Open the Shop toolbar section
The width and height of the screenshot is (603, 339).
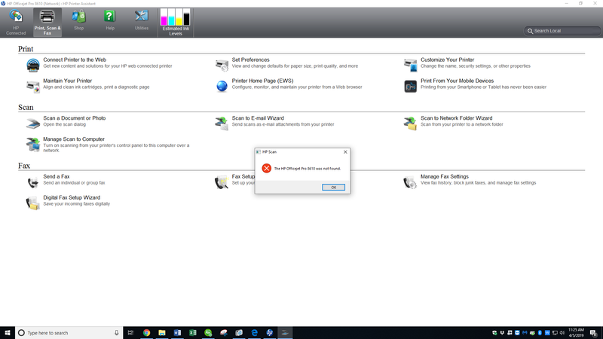click(x=79, y=20)
